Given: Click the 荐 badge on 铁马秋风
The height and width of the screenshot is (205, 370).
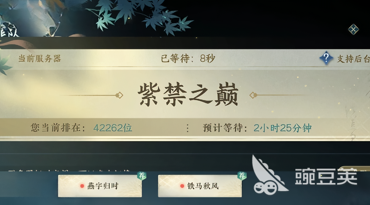Looking at the screenshot, I should coord(241,176).
